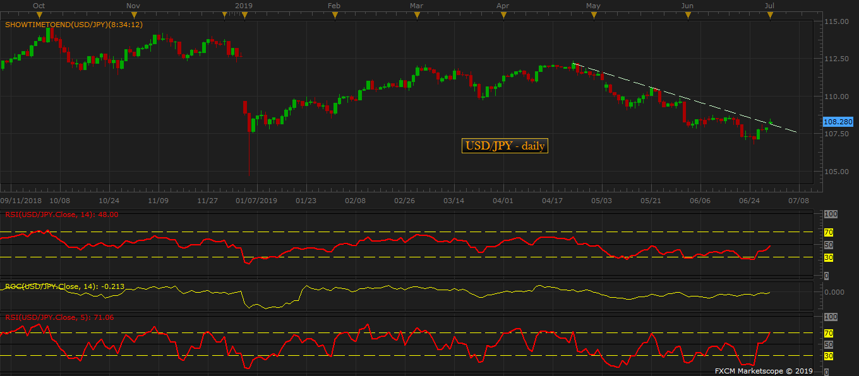
Task: Click the 112.50 price axis label
Action: coord(836,59)
